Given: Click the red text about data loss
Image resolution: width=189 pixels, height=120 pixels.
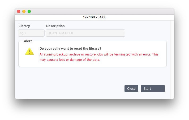Looking at the screenshot, I should coord(70,60).
